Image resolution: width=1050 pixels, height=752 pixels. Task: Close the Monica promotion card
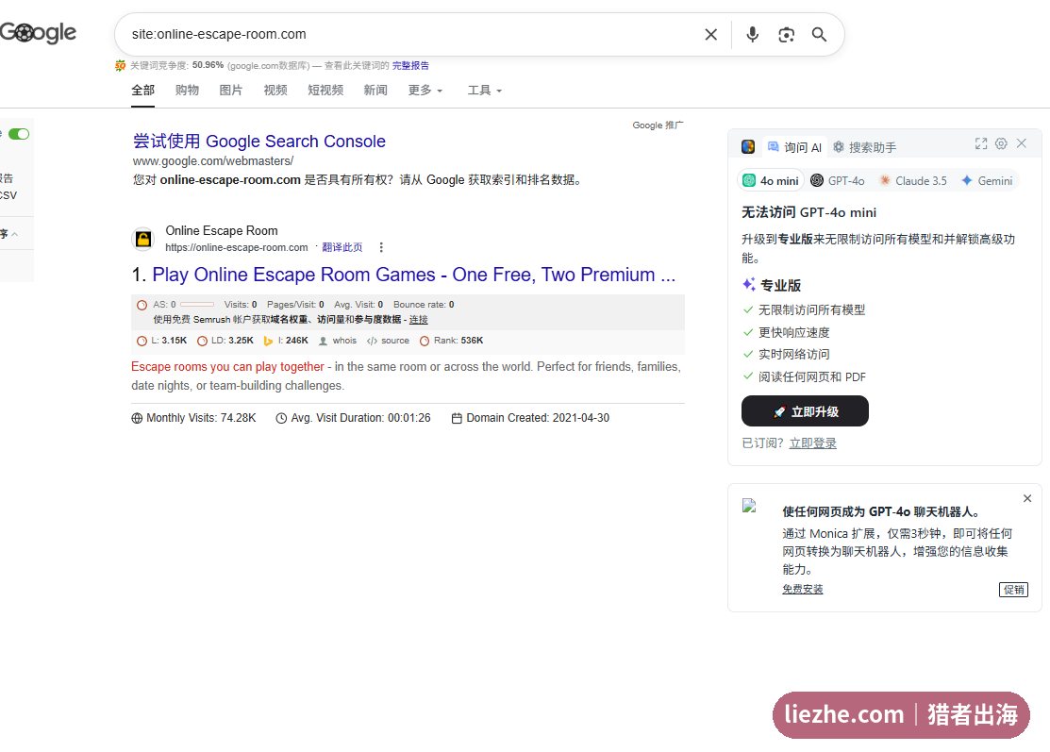coord(1027,498)
